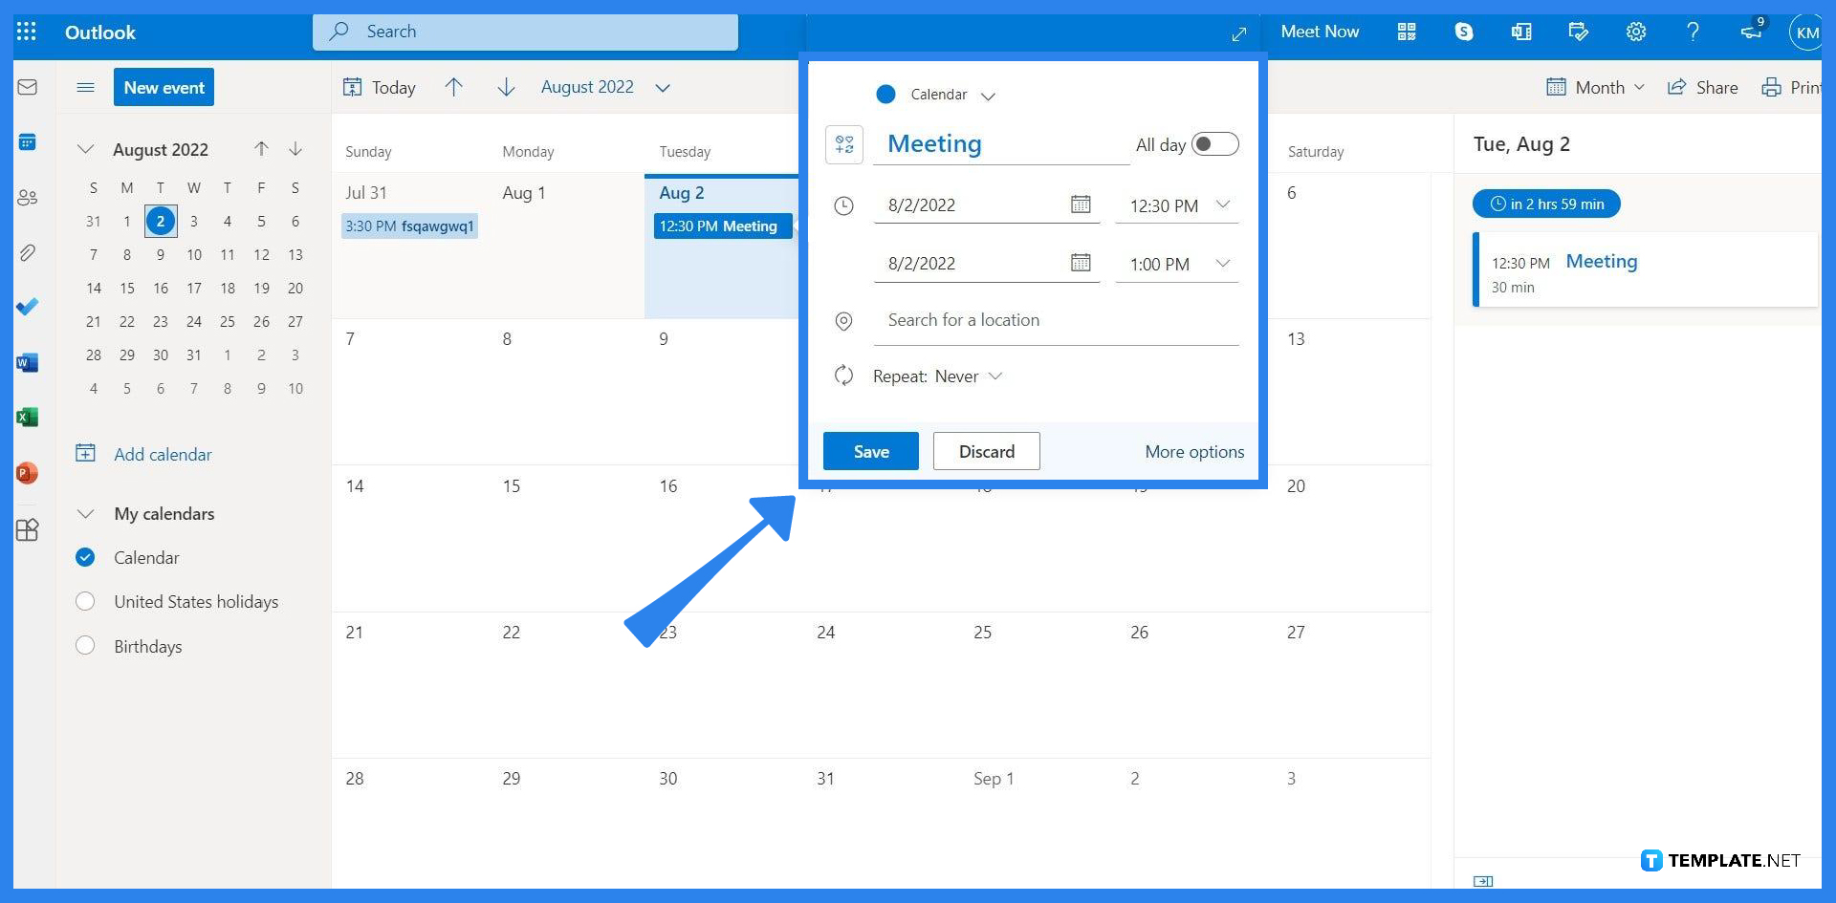Click Meet Now in the top bar

pos(1320,32)
